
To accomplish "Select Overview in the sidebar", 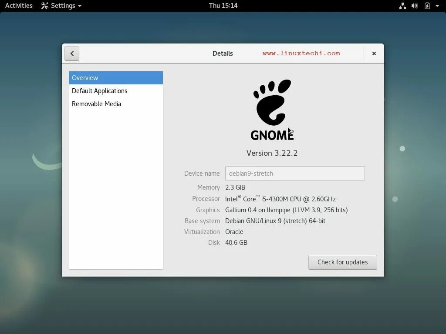I will (116, 78).
